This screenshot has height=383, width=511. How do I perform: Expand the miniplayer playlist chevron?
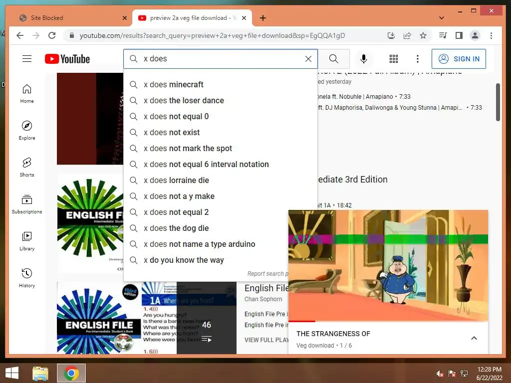474,338
